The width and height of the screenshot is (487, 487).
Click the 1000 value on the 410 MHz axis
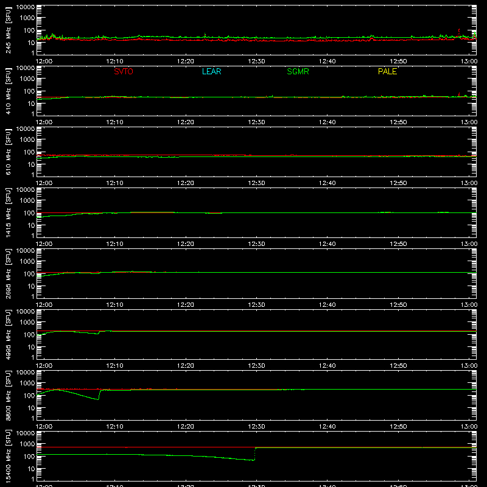tap(27, 79)
